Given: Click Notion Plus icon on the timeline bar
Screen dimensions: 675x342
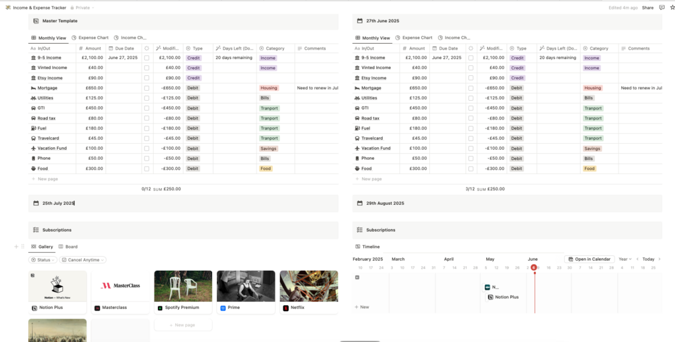Looking at the screenshot, I should point(491,297).
